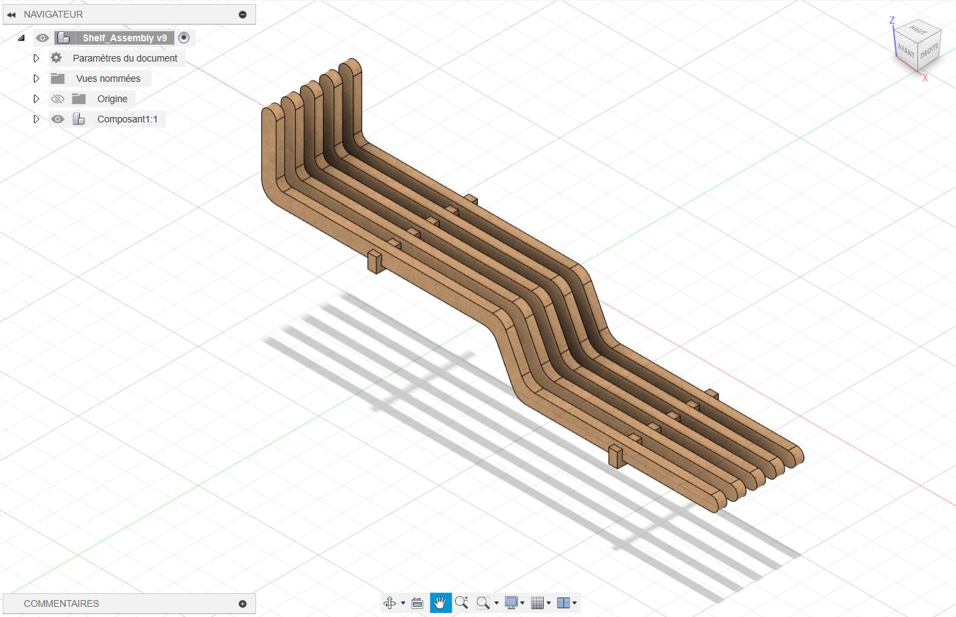
Task: Select Paramètres du document item
Action: (x=125, y=58)
